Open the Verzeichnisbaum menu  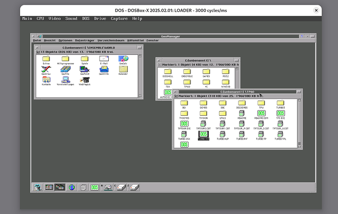click(111, 41)
